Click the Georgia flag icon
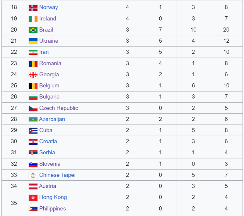244x216 pixels. pos(33,75)
